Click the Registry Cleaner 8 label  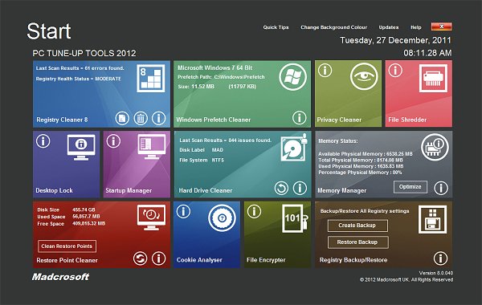[x=62, y=120]
